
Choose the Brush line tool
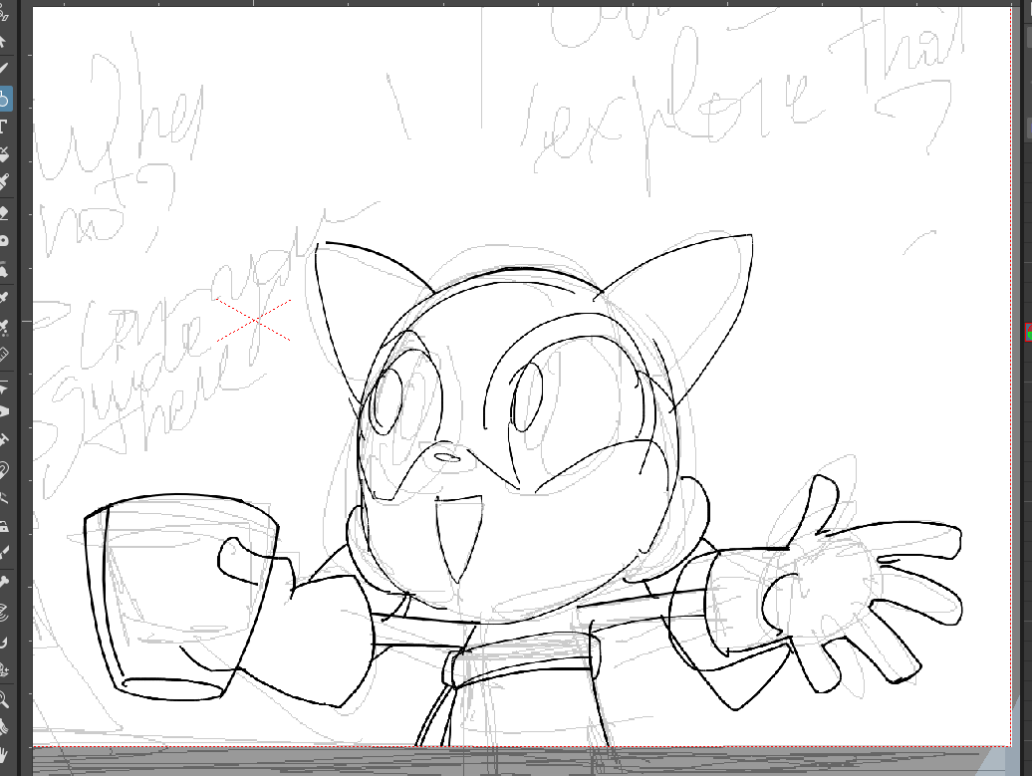coord(3,69)
